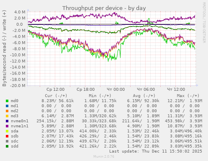Click the 'Max (-/+)' column header

(188, 96)
